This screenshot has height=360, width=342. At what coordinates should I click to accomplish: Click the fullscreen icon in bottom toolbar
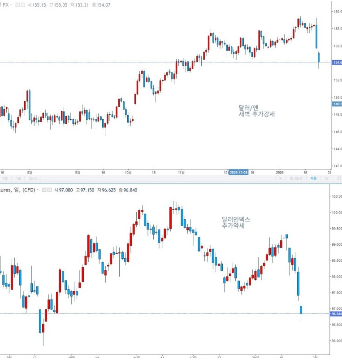(x=338, y=178)
